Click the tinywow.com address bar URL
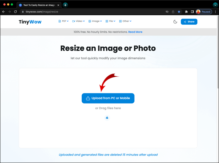Screen dimensions: 219x163 pos(42,12)
